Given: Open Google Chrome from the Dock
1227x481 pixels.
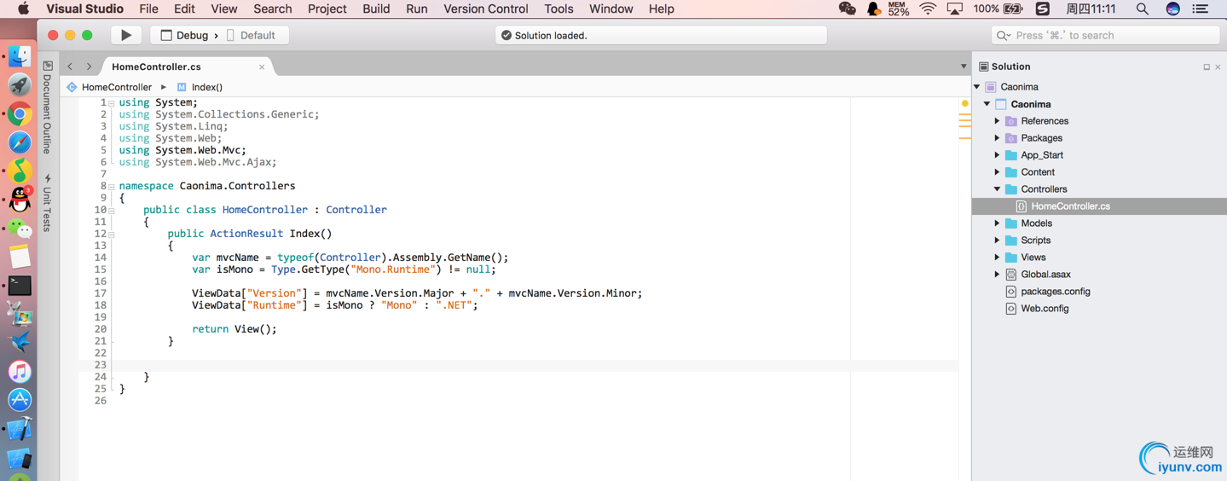Looking at the screenshot, I should (x=20, y=113).
